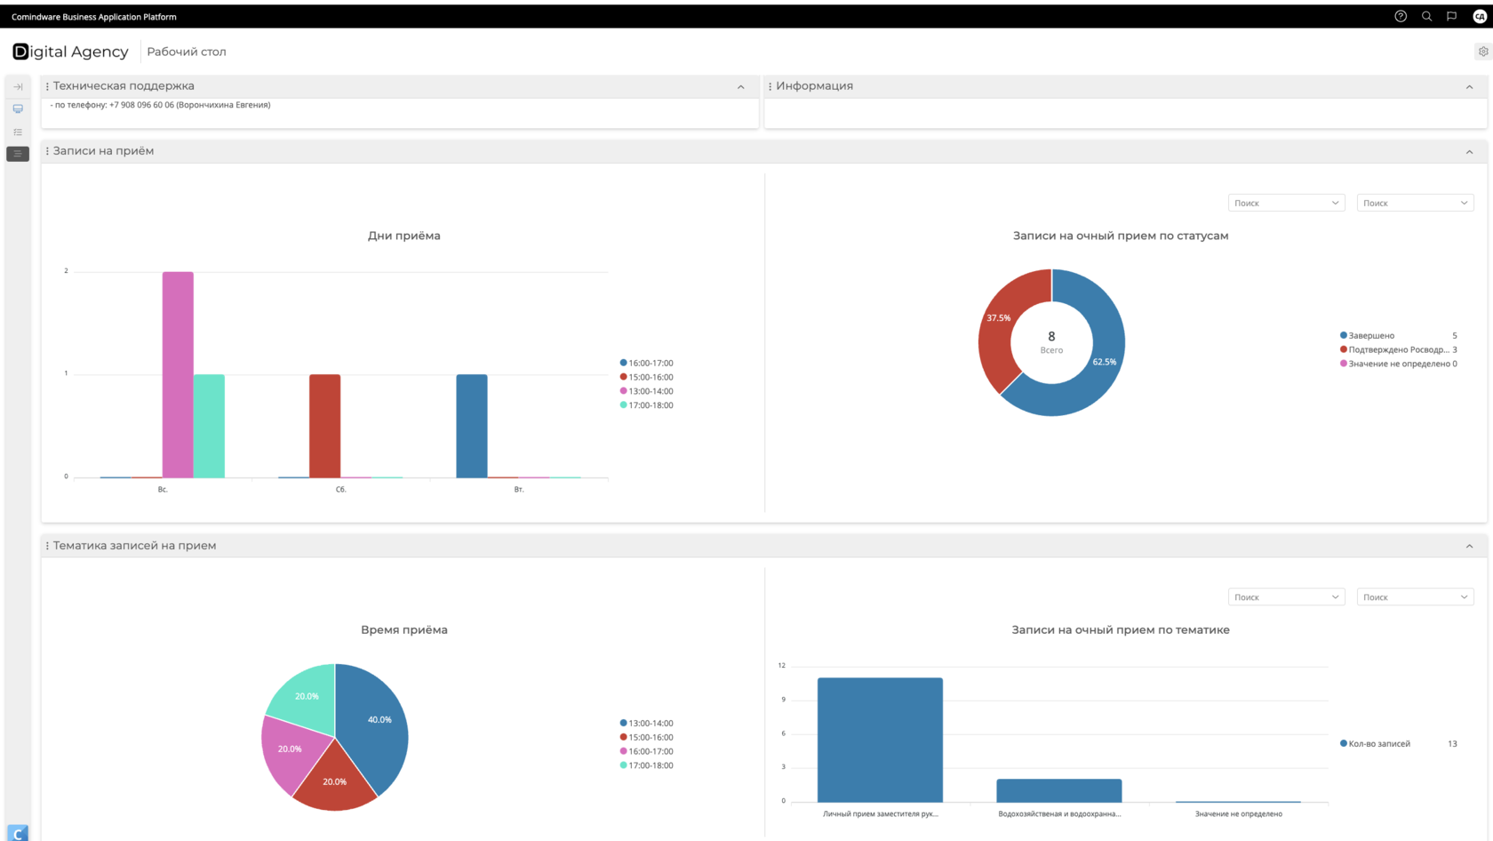
Task: Toggle the 16:00-17:00 series in Дни приёма legend
Action: (647, 363)
